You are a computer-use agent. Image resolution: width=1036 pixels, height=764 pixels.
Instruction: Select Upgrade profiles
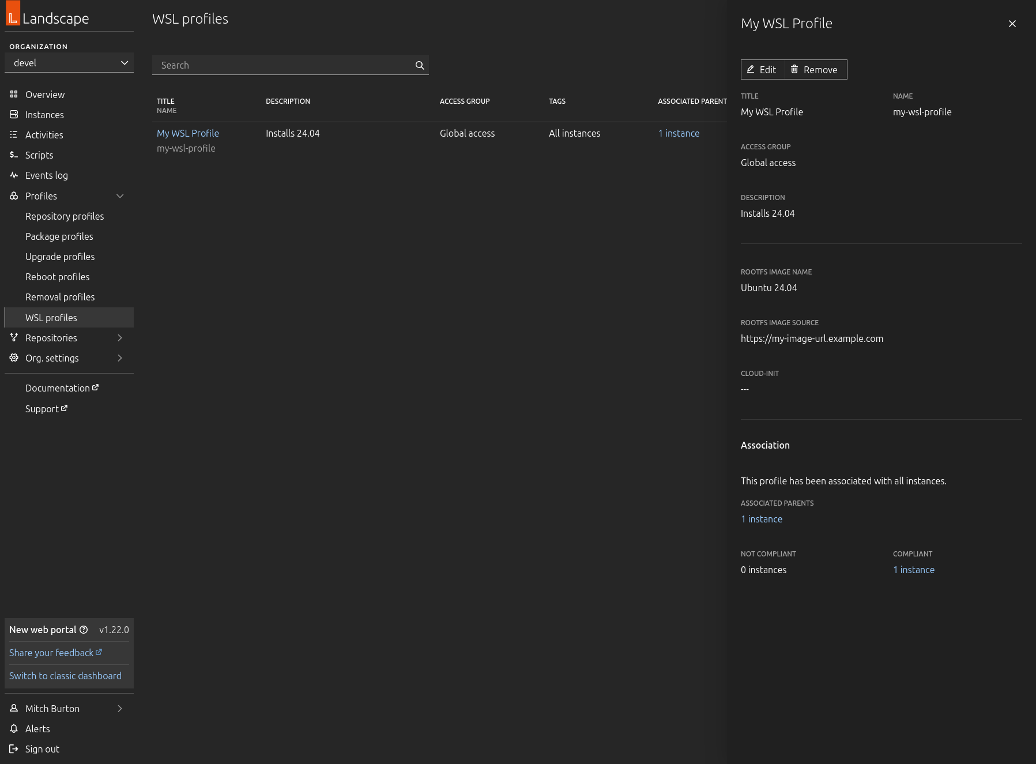coord(60,257)
